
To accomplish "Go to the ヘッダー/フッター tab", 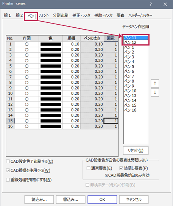I will [x=140, y=16].
